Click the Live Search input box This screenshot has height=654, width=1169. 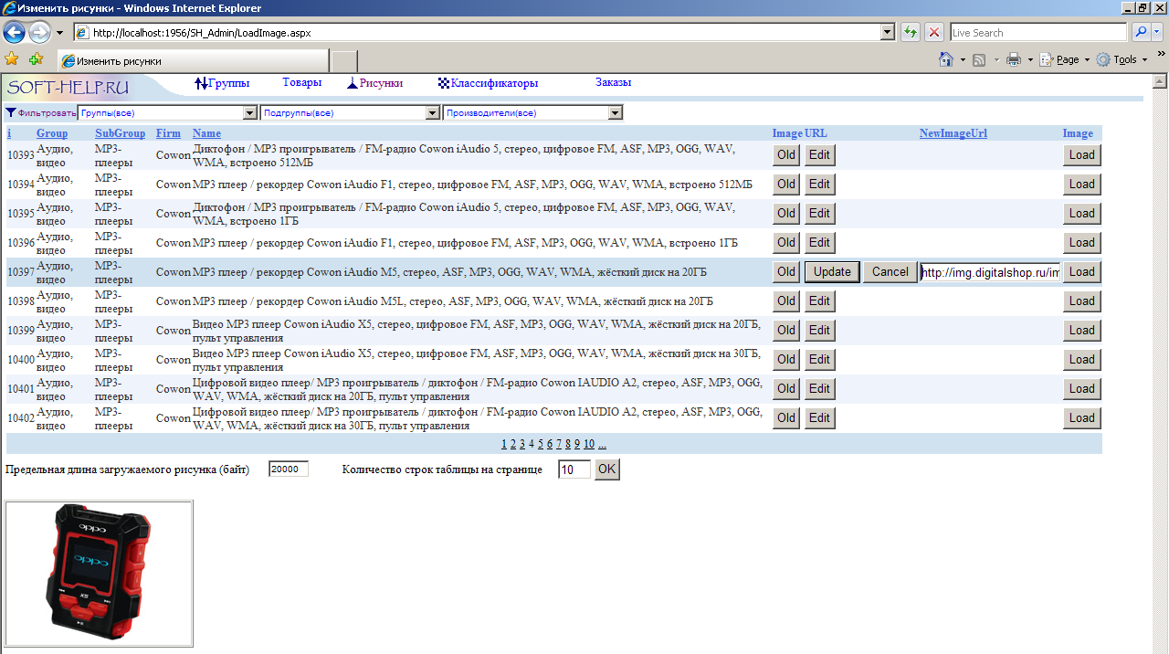point(1038,33)
